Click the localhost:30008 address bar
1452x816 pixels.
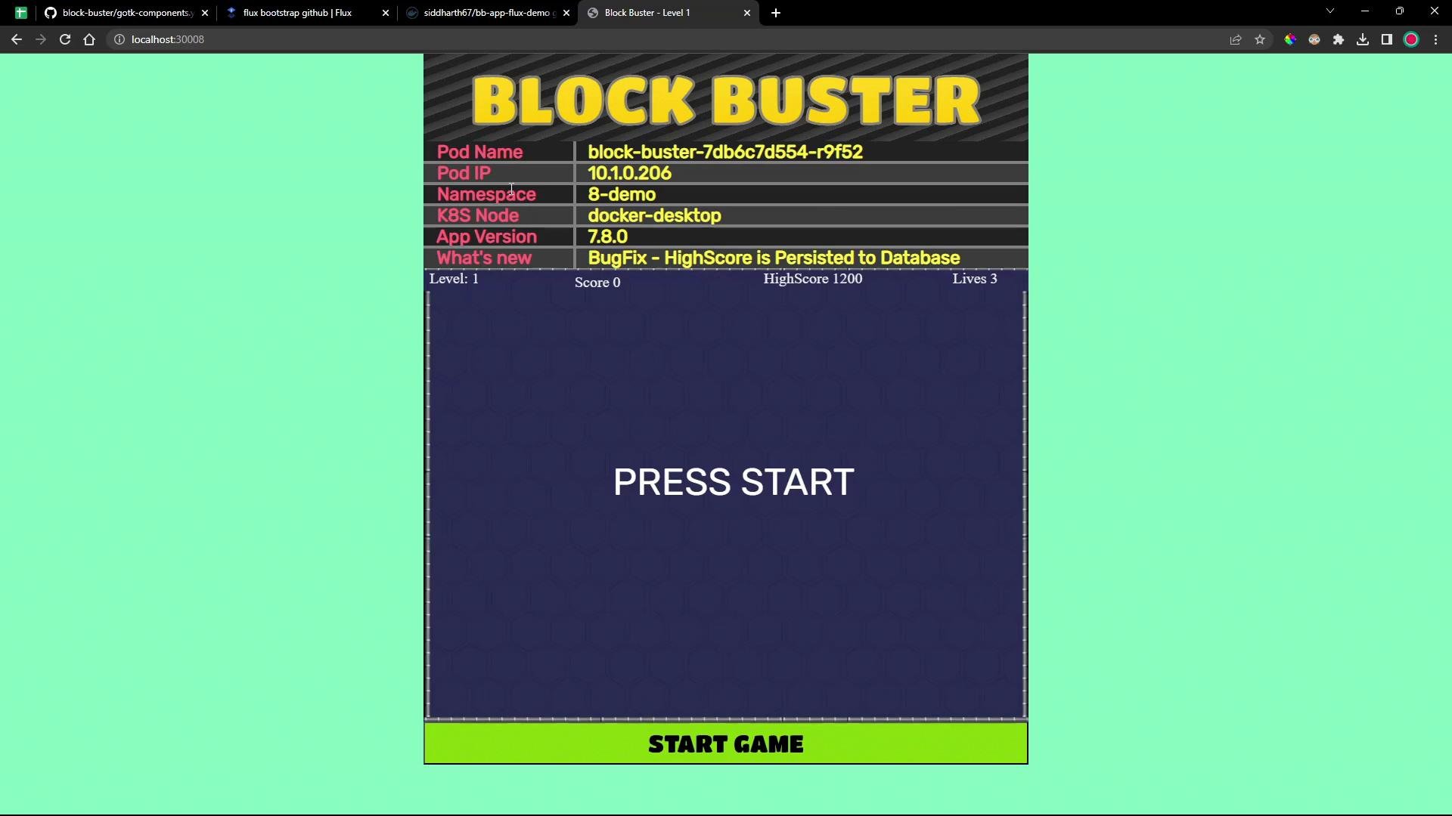[665, 39]
